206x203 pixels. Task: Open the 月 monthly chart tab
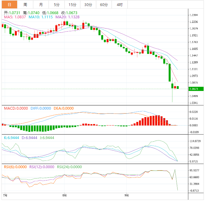point(41,5)
